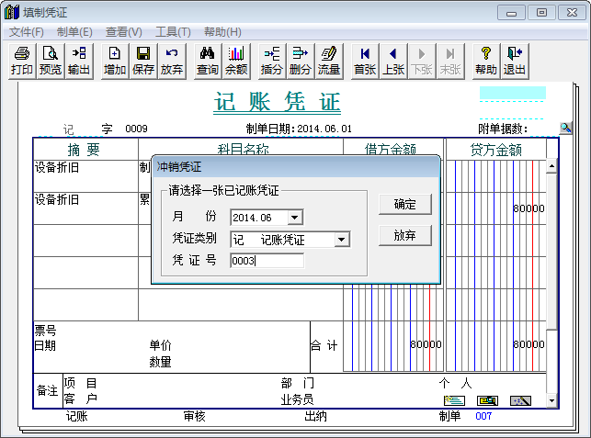Open 查询 (Search) binoculars icon
This screenshot has height=438, width=591.
[x=208, y=61]
